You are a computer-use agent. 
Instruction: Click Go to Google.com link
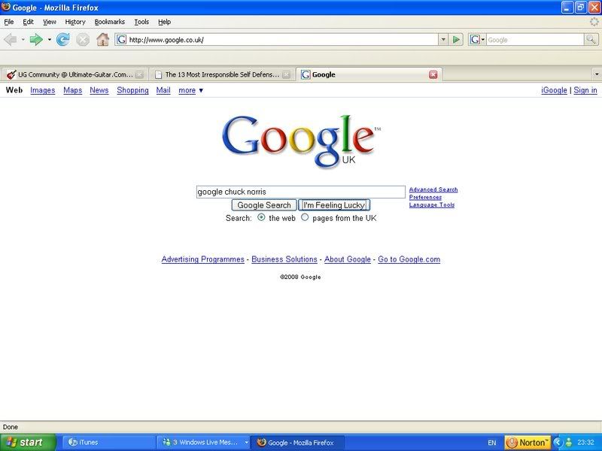pos(409,259)
